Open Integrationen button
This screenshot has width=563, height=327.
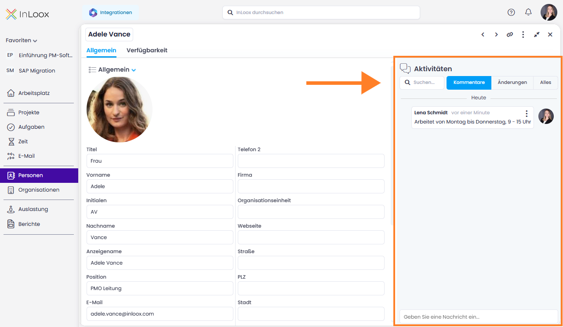[111, 13]
